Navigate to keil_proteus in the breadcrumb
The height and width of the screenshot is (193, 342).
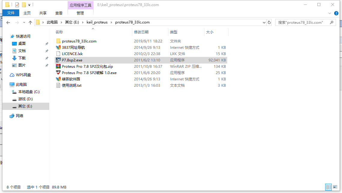point(97,22)
